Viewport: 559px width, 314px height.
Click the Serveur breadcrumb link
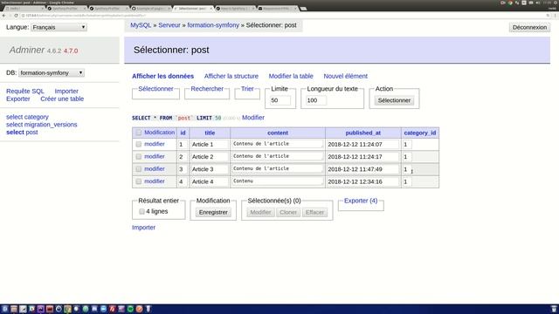coord(169,25)
